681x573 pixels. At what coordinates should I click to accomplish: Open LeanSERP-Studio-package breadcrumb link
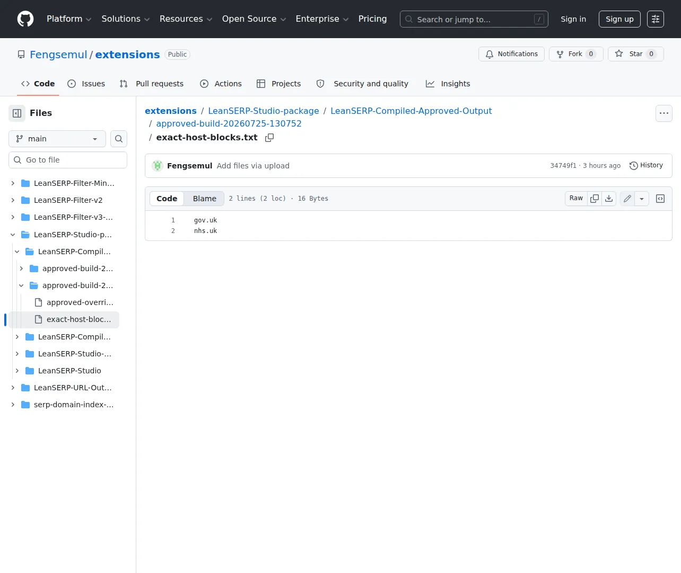(x=264, y=111)
